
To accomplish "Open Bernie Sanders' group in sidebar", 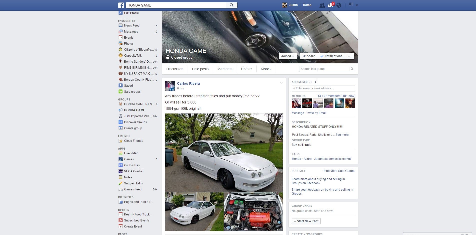I will point(138,62).
